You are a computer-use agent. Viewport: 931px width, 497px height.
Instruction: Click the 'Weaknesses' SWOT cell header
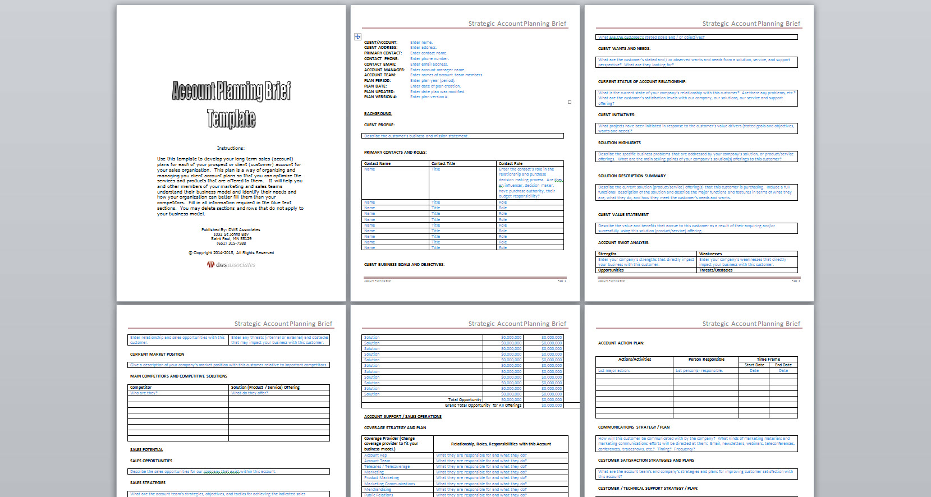pyautogui.click(x=710, y=254)
